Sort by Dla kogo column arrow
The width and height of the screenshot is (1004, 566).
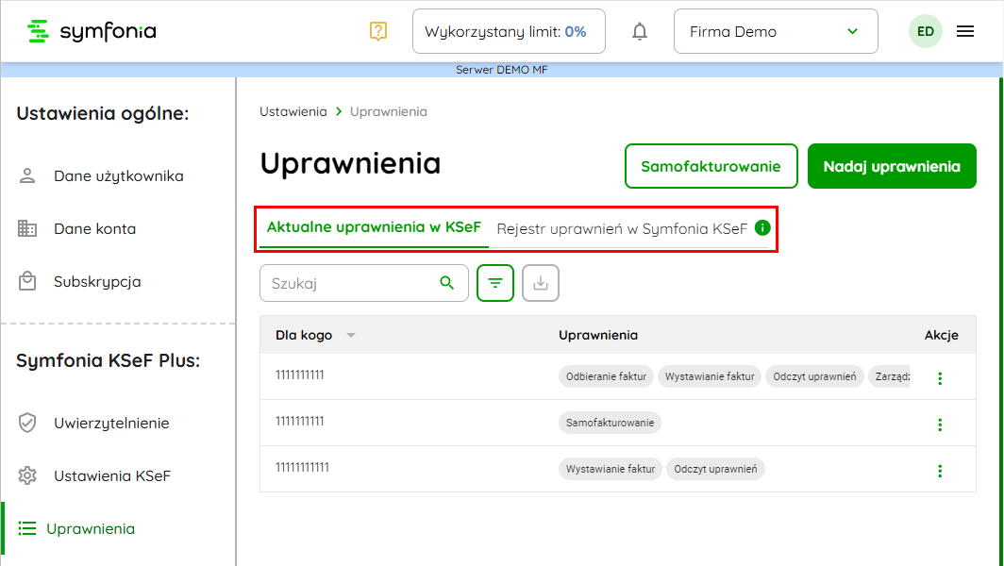[x=351, y=336]
